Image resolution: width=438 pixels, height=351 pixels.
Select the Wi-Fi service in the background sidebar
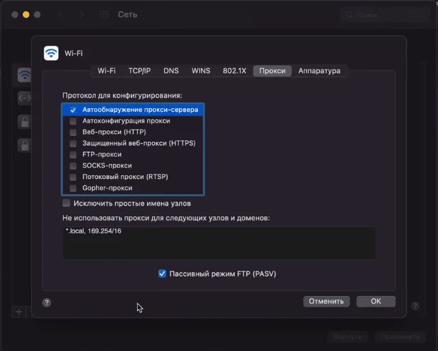click(x=25, y=75)
